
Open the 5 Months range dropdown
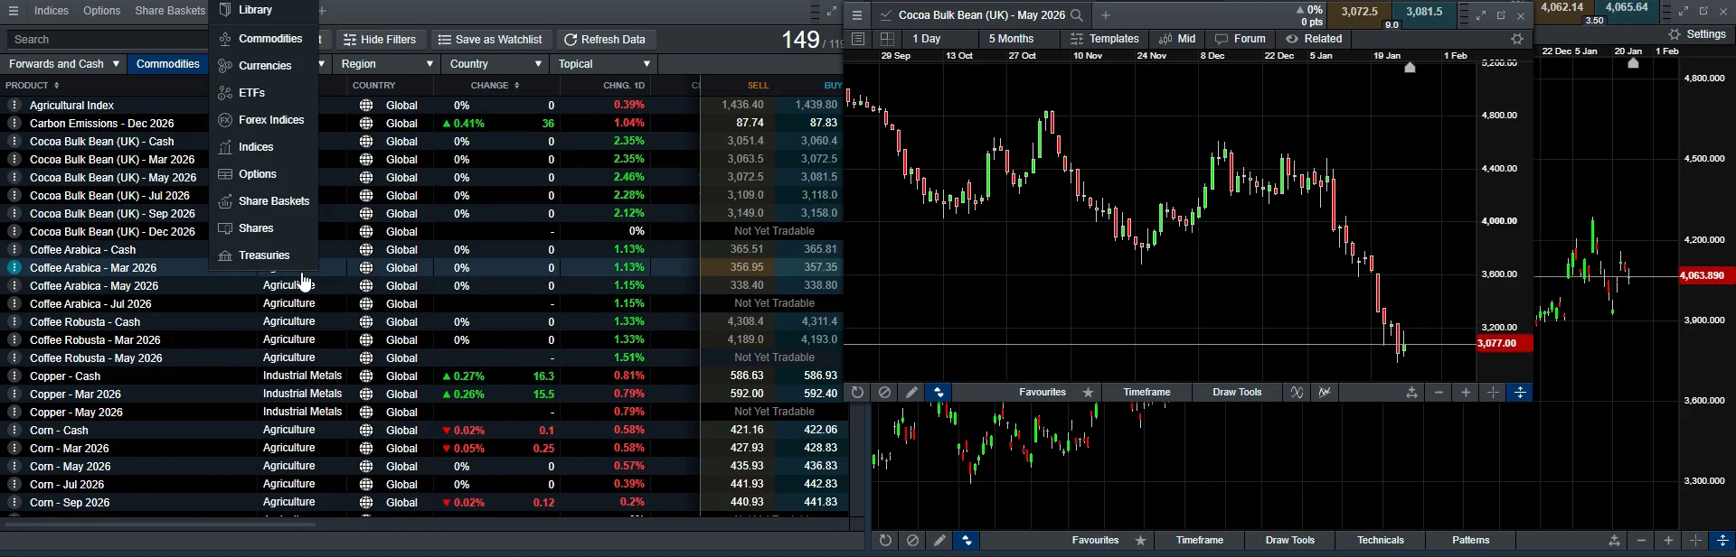1018,39
